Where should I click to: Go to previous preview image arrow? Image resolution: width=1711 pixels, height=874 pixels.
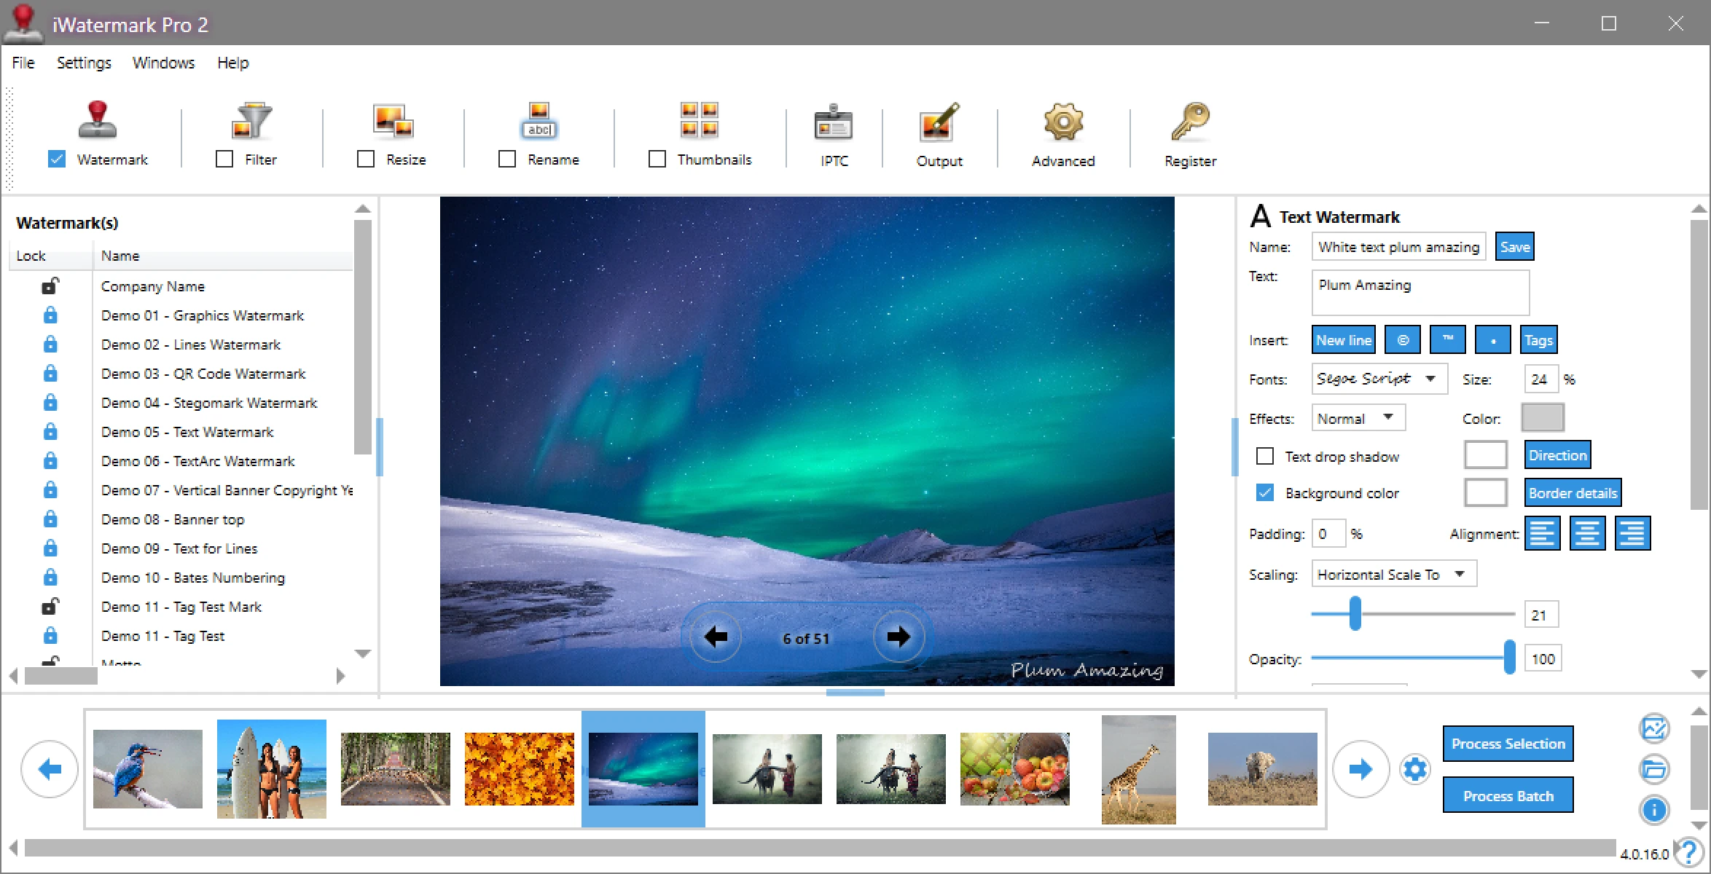[716, 637]
